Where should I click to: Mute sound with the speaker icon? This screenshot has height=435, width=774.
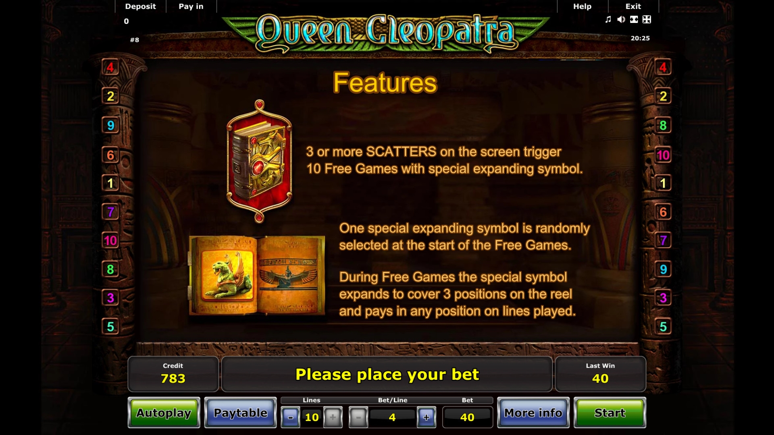tap(621, 19)
